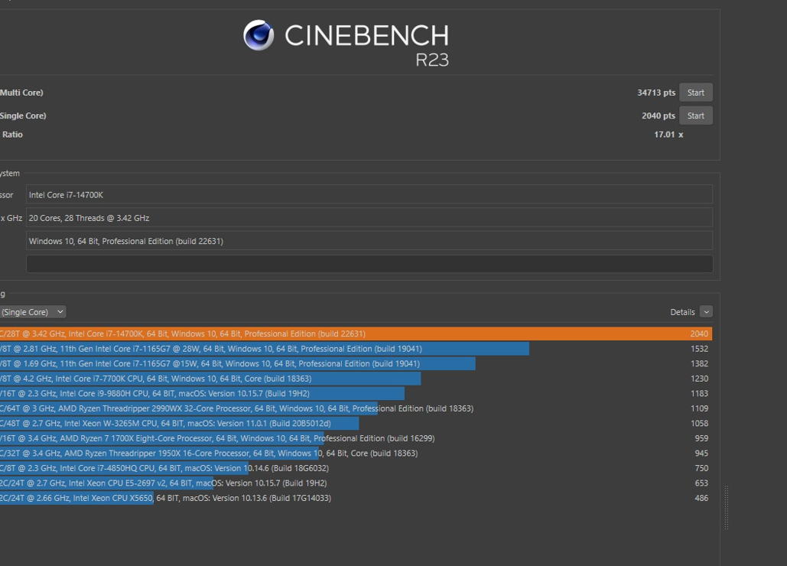Click the Windows 10 build 22631 OS field
This screenshot has width=787, height=566.
(x=369, y=241)
